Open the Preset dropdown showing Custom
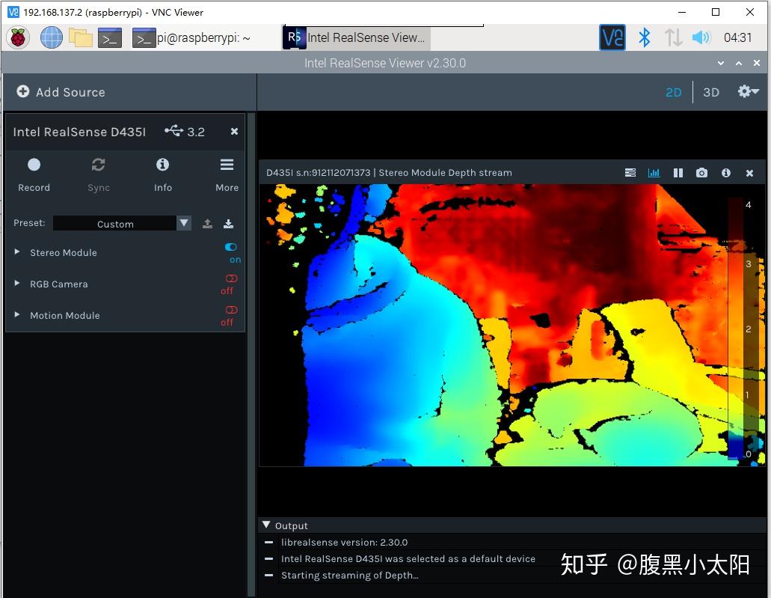 coord(183,222)
